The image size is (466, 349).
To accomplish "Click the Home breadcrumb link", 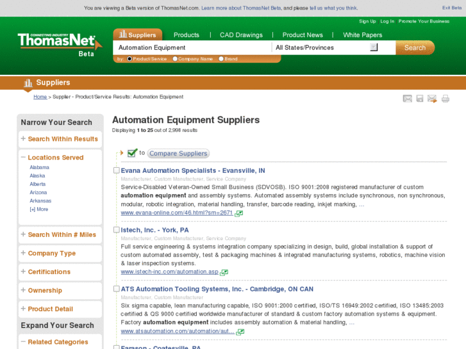I will pos(40,97).
